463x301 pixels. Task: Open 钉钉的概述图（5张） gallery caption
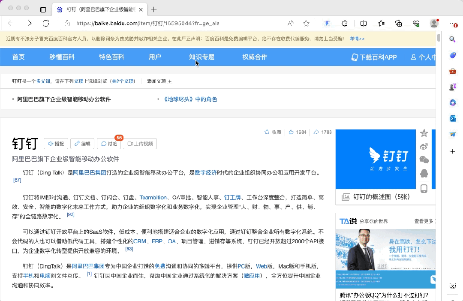click(382, 197)
